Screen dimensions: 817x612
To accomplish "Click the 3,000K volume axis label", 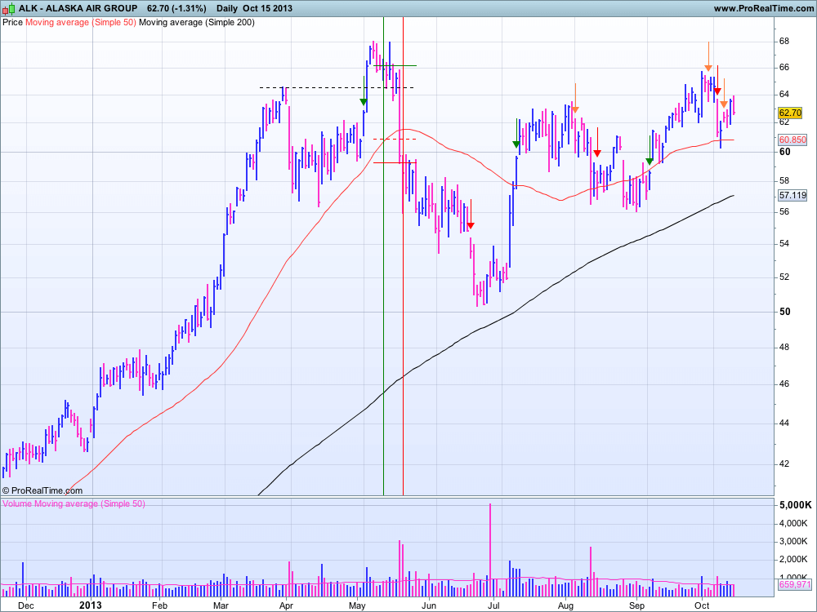I will pyautogui.click(x=793, y=541).
